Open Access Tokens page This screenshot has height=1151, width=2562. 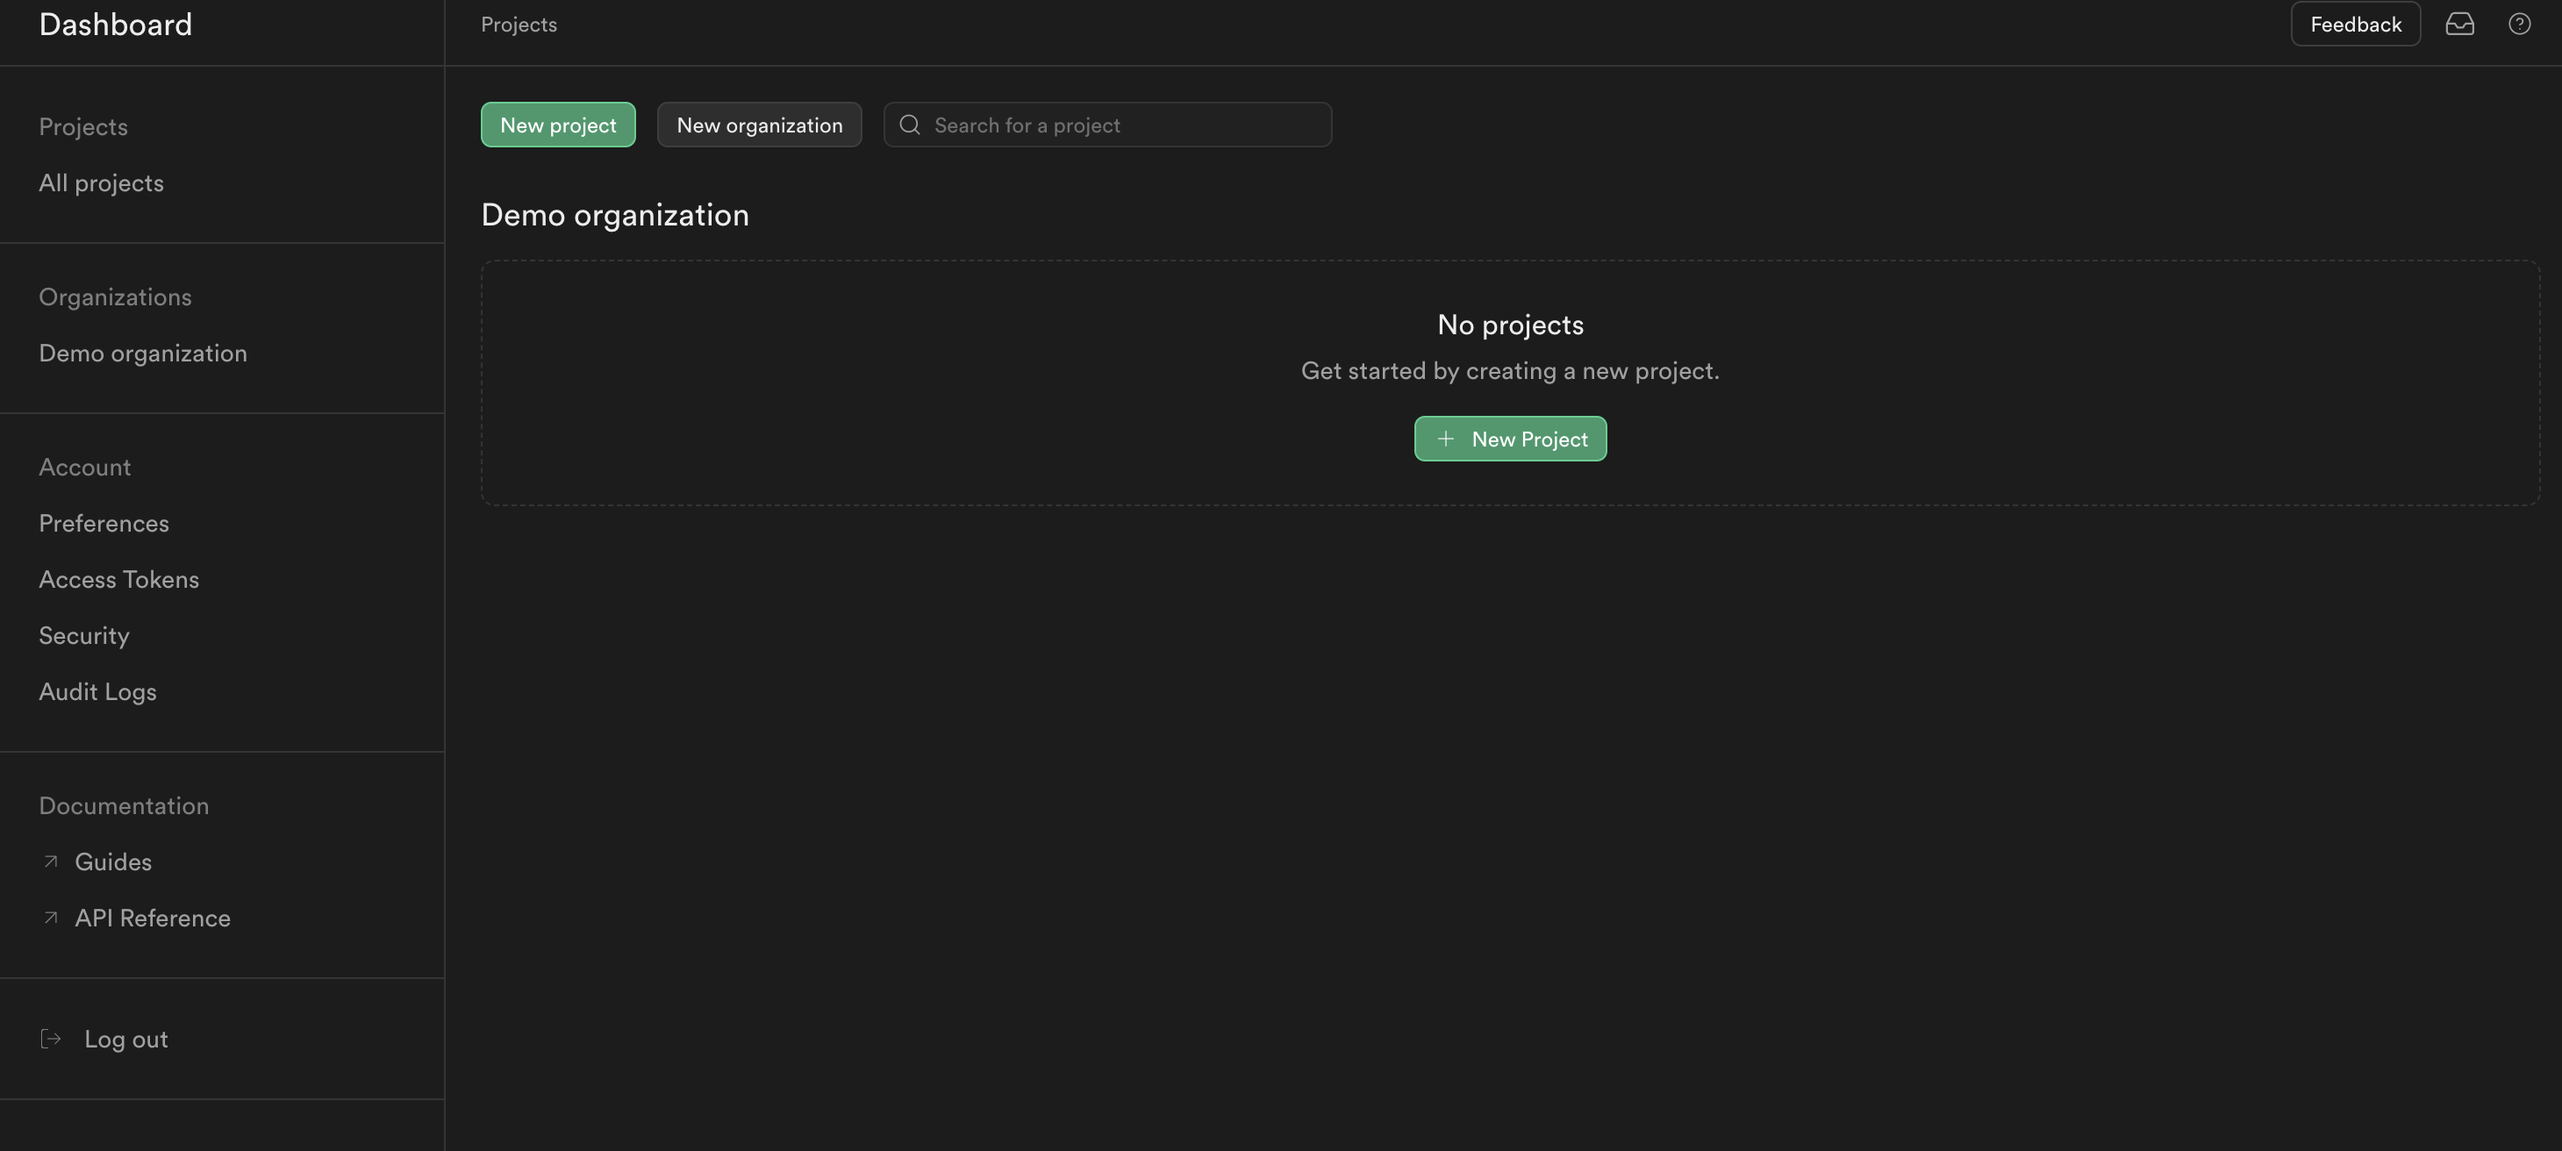118,579
